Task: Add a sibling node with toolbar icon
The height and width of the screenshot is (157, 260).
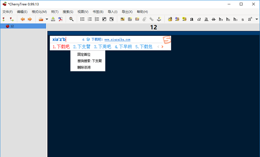Action: coord(3,19)
